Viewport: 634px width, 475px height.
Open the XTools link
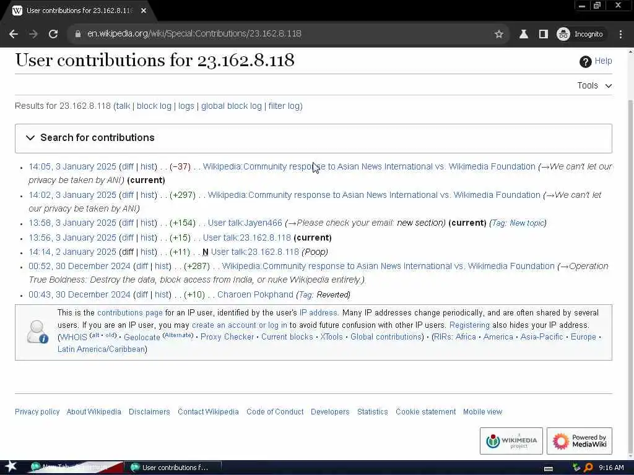[332, 337]
